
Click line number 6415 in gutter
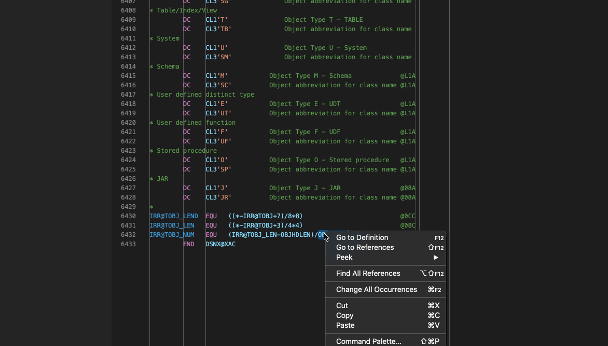pos(128,76)
